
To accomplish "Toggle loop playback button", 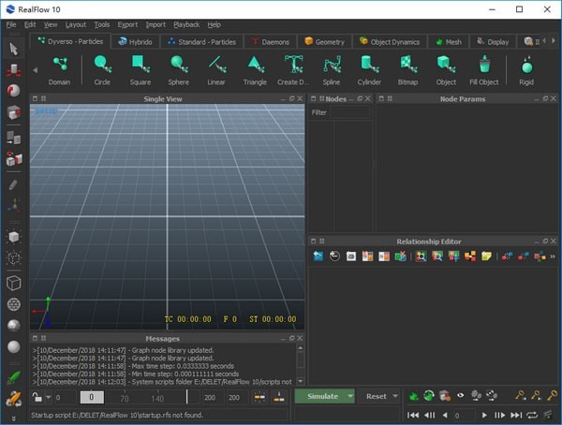I will tap(532, 415).
